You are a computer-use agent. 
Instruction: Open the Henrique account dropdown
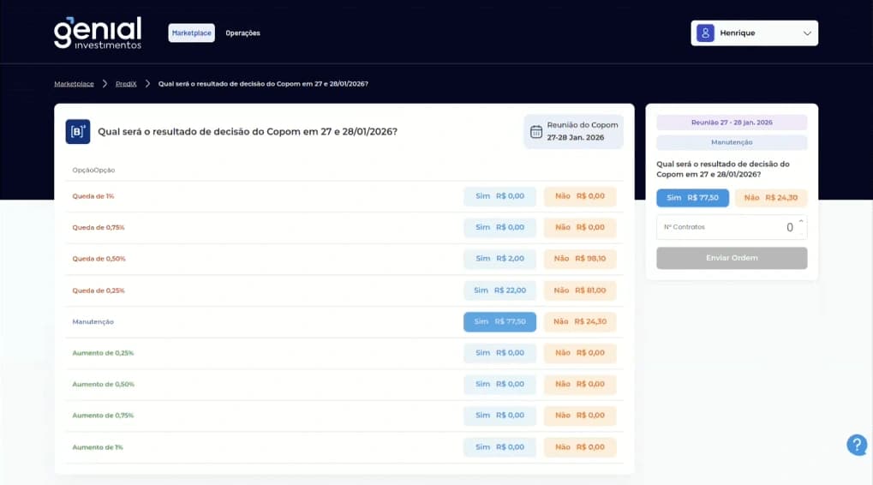(755, 33)
